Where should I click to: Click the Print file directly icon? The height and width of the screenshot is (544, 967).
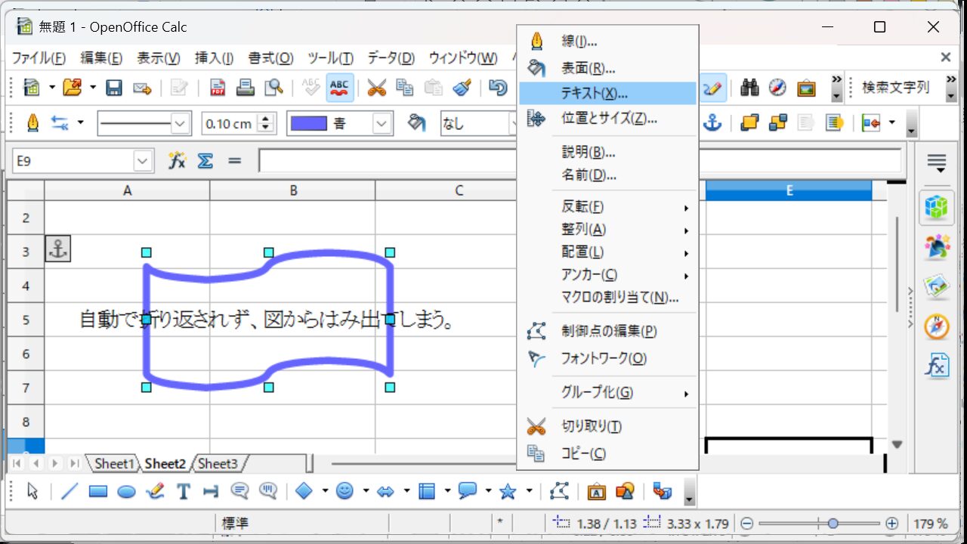coord(246,88)
